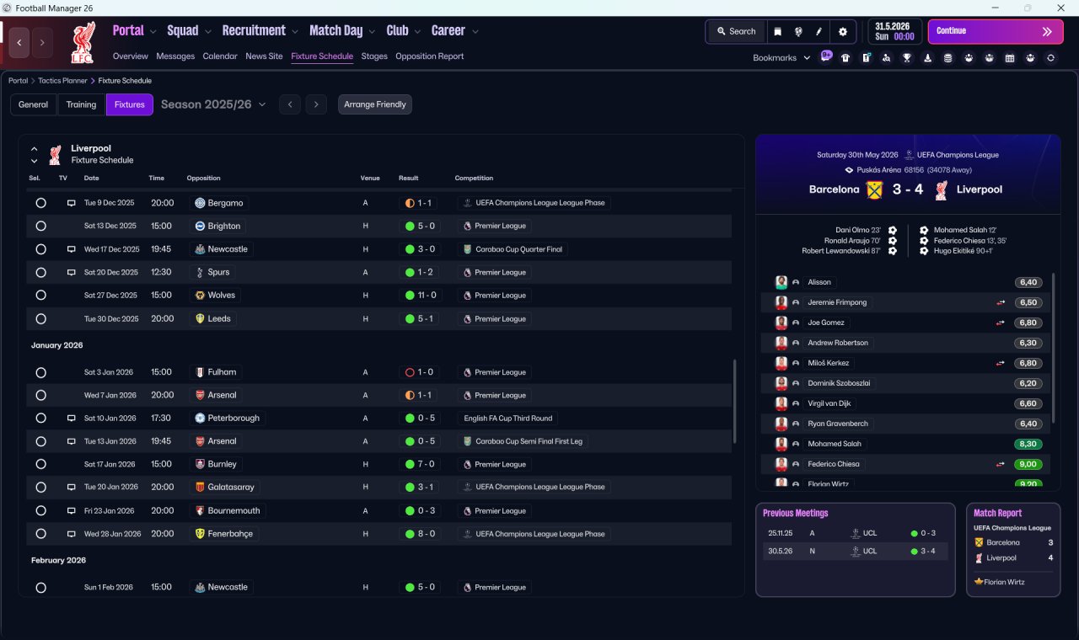The image size is (1079, 640).
Task: Click TV icon on Peterborough fixture row
Action: click(72, 418)
